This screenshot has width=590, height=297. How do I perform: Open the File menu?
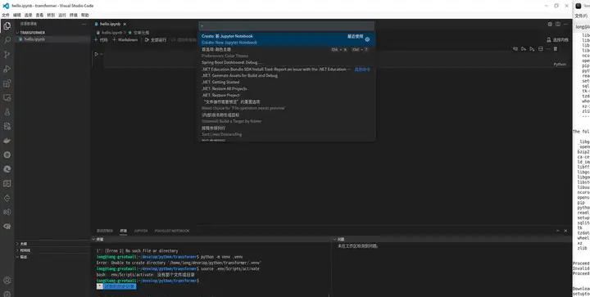click(x=6, y=15)
